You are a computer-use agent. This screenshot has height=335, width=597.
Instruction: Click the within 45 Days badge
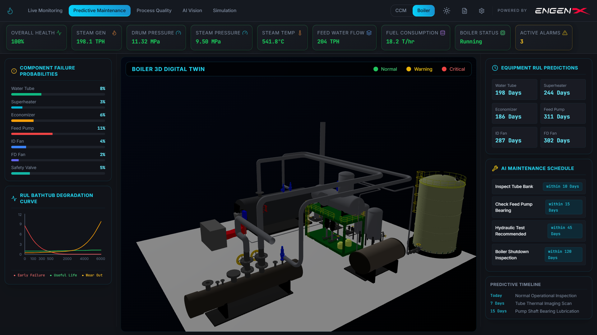point(565,231)
